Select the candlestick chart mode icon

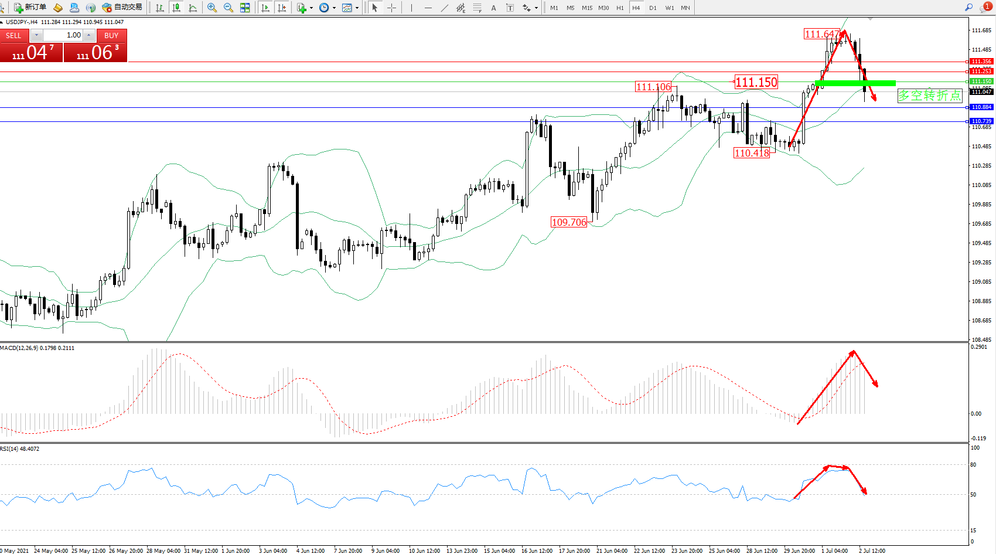point(176,8)
